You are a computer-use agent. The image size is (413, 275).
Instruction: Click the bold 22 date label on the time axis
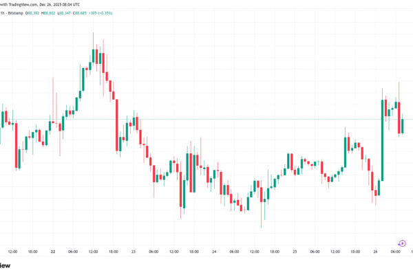click(52, 252)
